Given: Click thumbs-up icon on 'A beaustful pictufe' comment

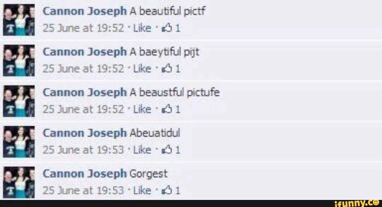Looking at the screenshot, I should [x=167, y=109].
